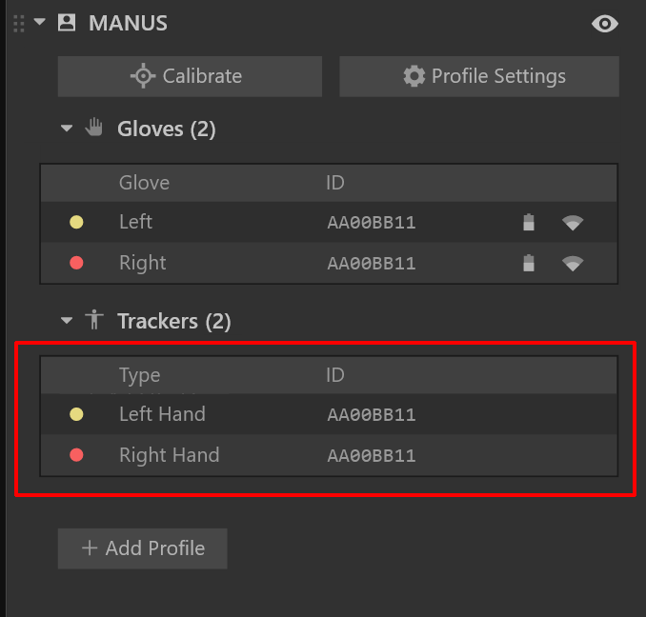Viewport: 646px width, 617px height.
Task: Click the hand icon next to Gloves
Action: coord(93,129)
